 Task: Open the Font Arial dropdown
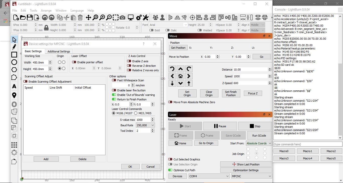tap(168, 25)
